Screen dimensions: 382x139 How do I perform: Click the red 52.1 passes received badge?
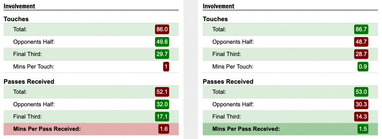coord(162,92)
